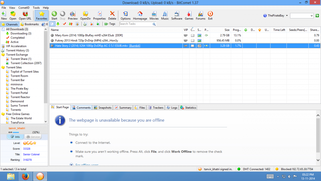Switch to the Trackers tab
The image size is (321, 181).
156,108
